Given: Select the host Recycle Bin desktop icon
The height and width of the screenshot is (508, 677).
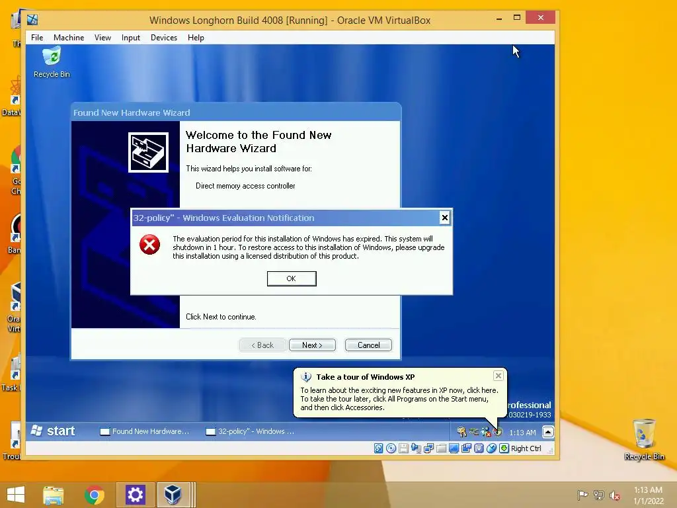Looking at the screenshot, I should (644, 439).
